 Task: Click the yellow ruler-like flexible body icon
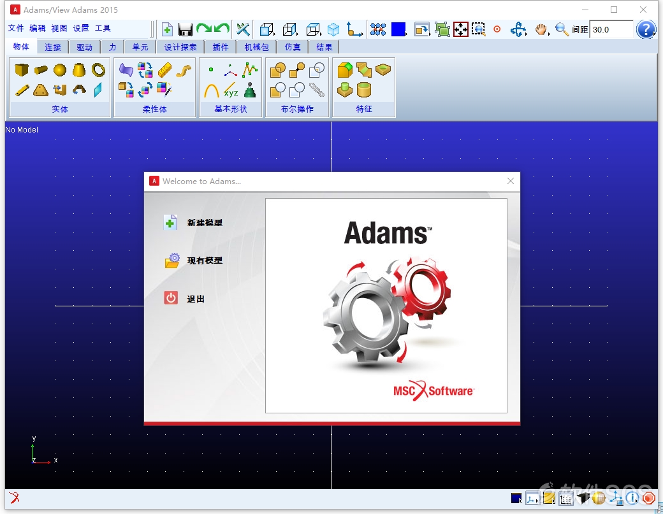(x=165, y=69)
